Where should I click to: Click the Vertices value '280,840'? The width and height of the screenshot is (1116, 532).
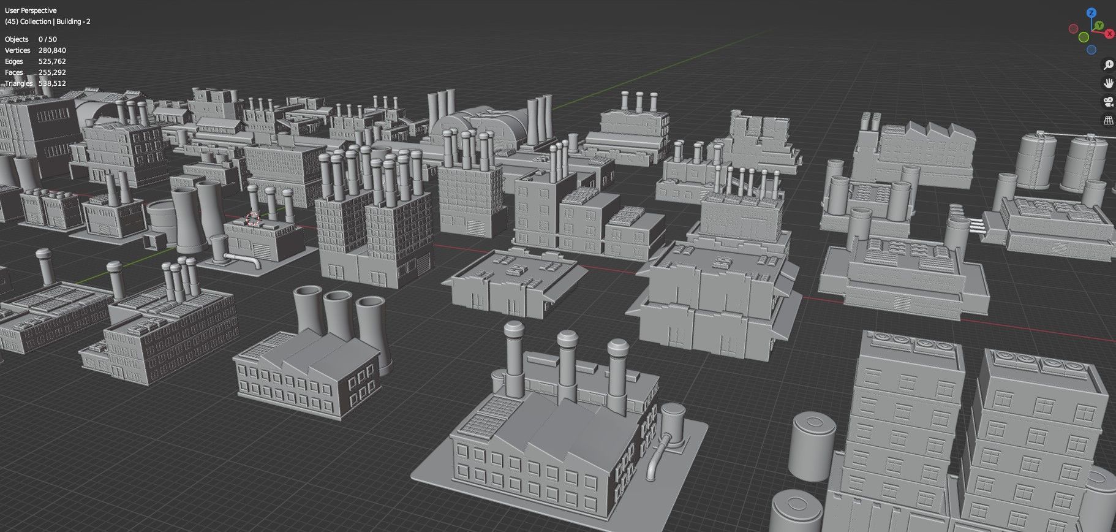(52, 50)
